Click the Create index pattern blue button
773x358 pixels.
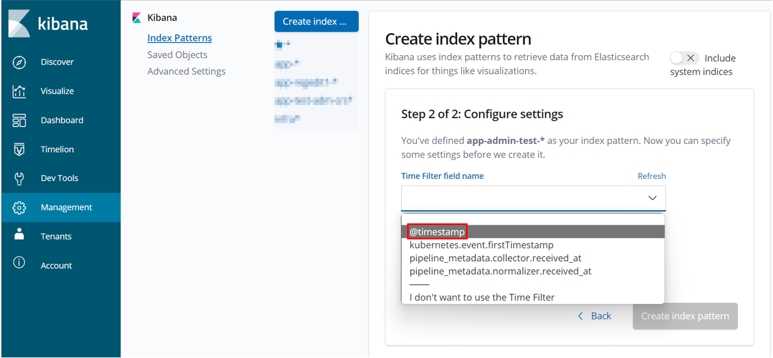pyautogui.click(x=317, y=21)
